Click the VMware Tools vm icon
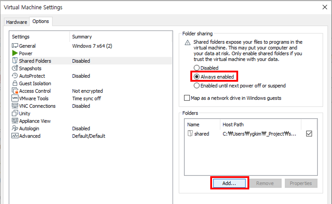This screenshot has width=332, height=204. 15,98
